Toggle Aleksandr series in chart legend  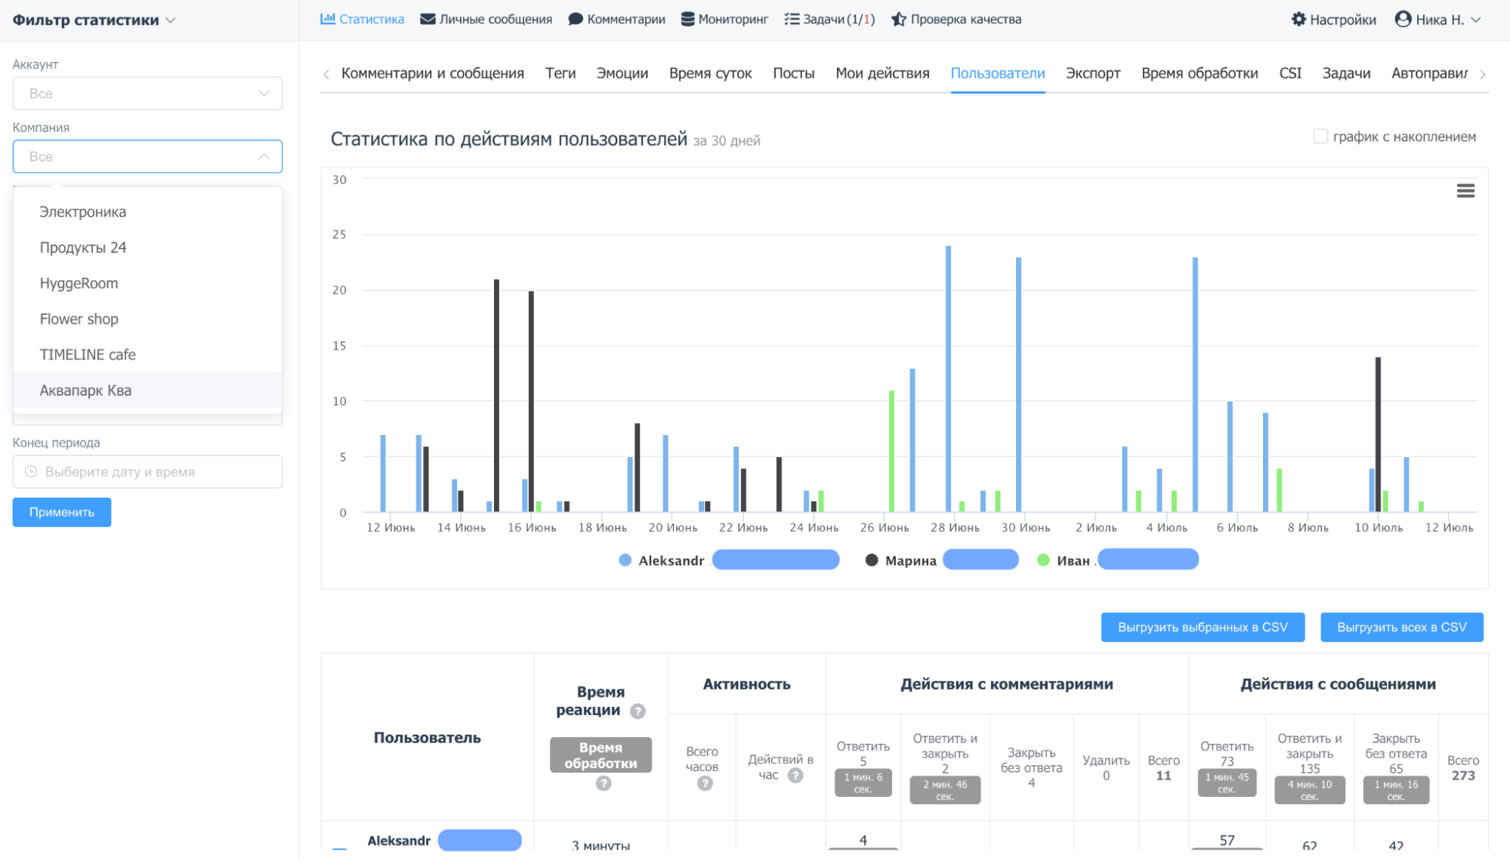coord(671,560)
